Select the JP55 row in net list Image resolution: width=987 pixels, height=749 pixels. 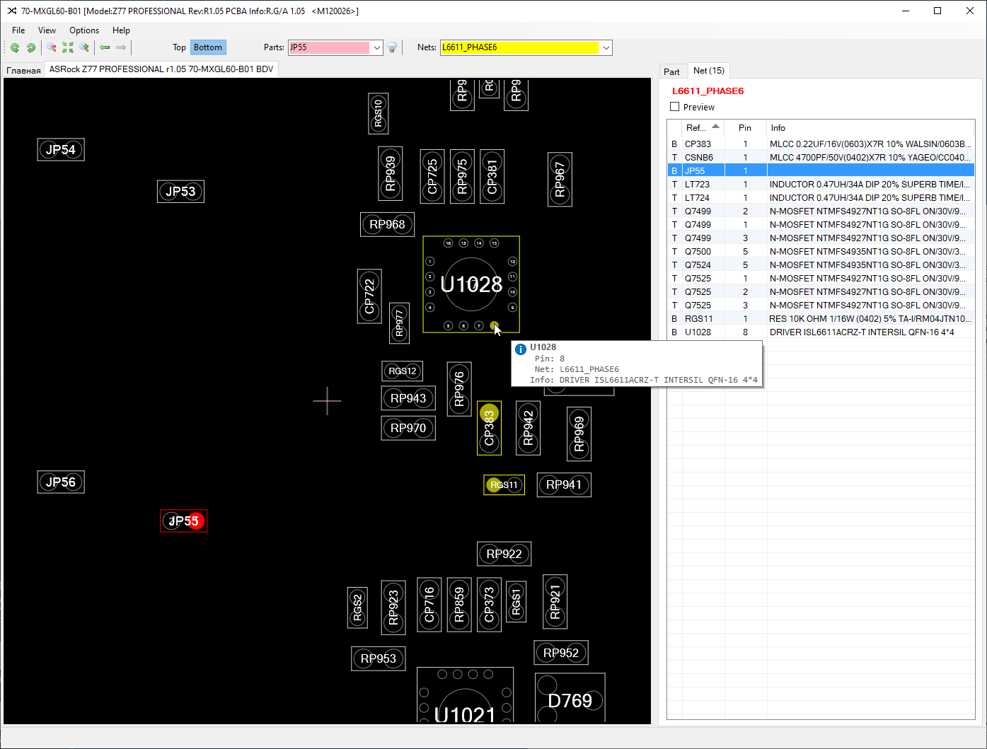821,170
